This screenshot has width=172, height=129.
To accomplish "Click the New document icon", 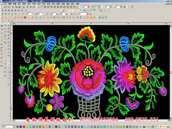I will [x=2, y=7].
